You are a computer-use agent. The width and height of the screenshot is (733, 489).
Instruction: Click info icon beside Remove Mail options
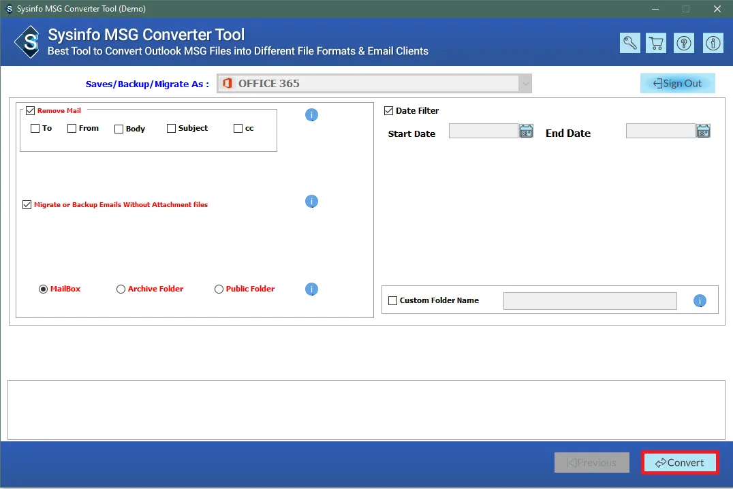311,115
